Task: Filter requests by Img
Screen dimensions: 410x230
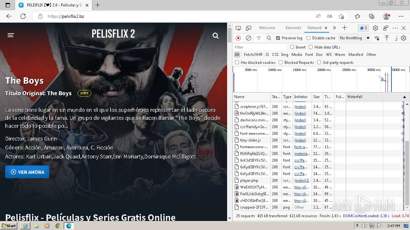Action: click(x=285, y=55)
